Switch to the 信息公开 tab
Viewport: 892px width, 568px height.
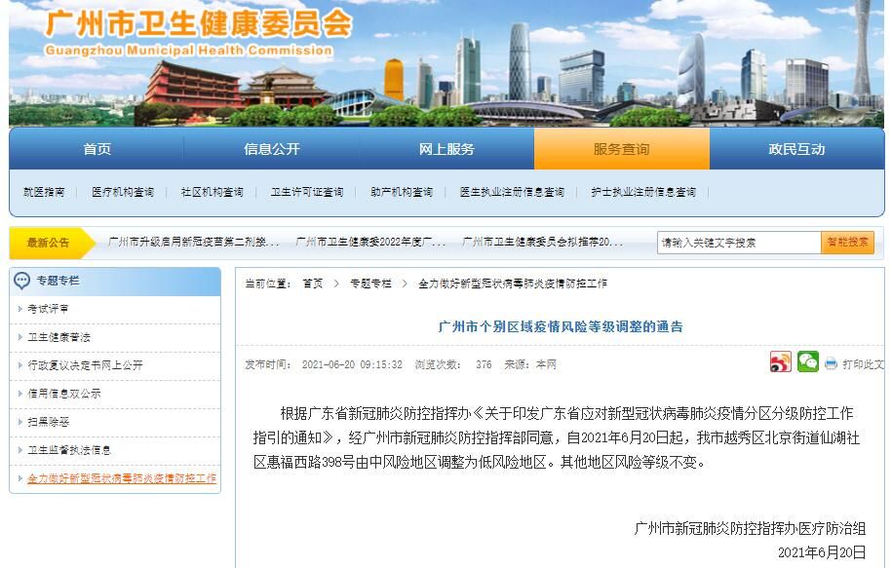(271, 149)
